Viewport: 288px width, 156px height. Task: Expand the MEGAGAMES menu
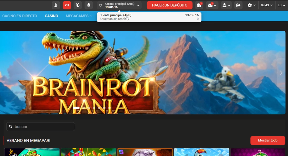(79, 16)
